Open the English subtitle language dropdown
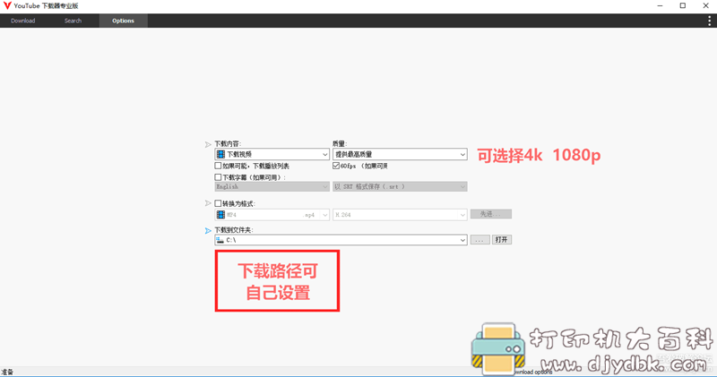Viewport: 717px width, 377px height. pyautogui.click(x=272, y=186)
